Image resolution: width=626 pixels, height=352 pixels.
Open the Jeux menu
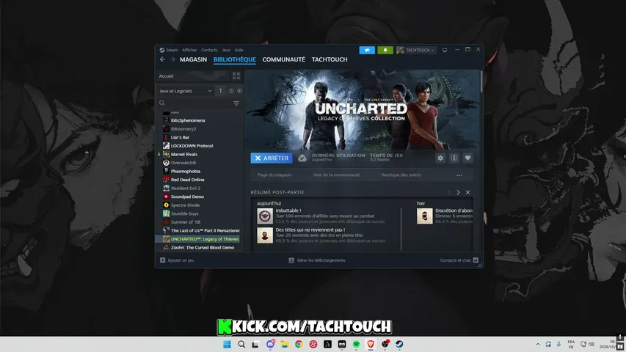point(226,50)
